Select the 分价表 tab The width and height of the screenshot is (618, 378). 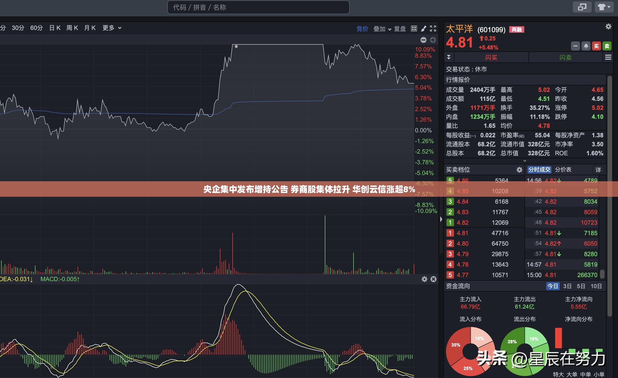tap(563, 170)
